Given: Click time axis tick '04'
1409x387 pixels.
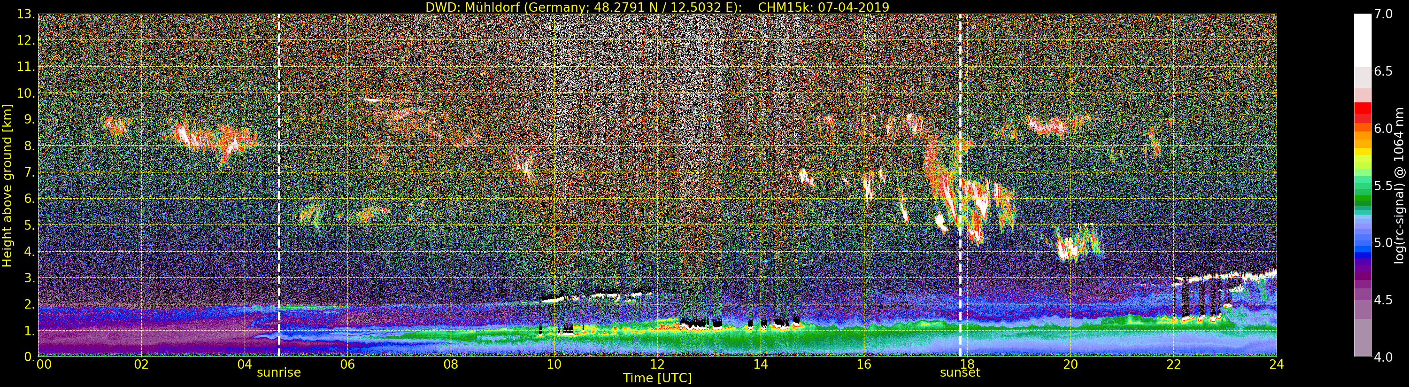Looking at the screenshot, I should 245,364.
